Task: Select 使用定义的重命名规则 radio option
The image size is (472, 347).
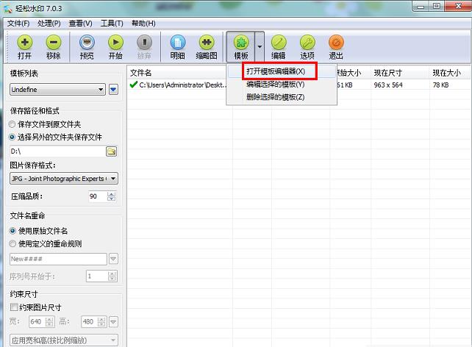Action: (12, 243)
